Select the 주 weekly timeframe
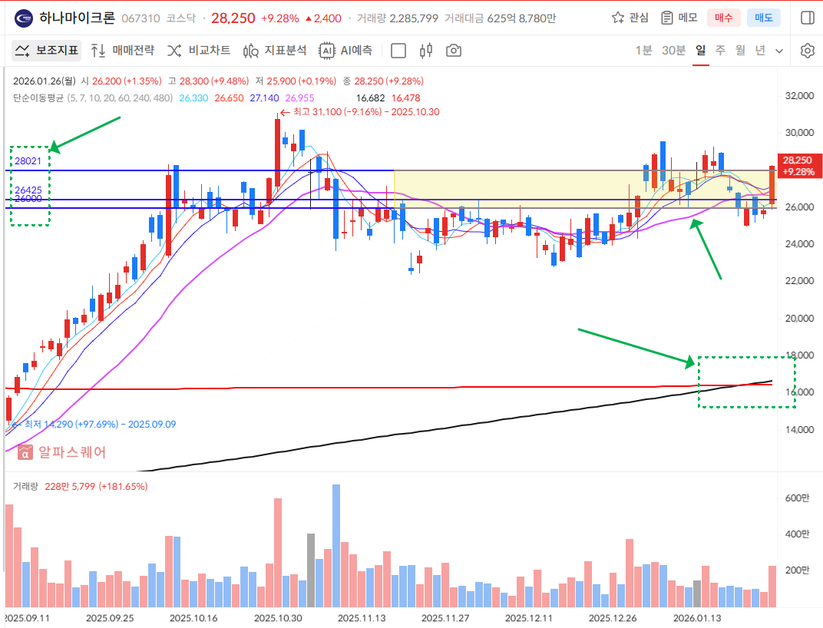The width and height of the screenshot is (823, 628). (720, 51)
